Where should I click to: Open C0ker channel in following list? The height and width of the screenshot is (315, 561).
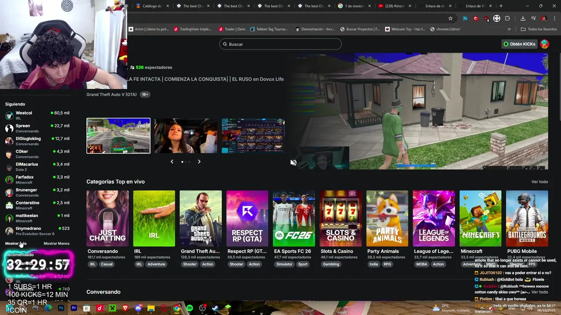37,154
